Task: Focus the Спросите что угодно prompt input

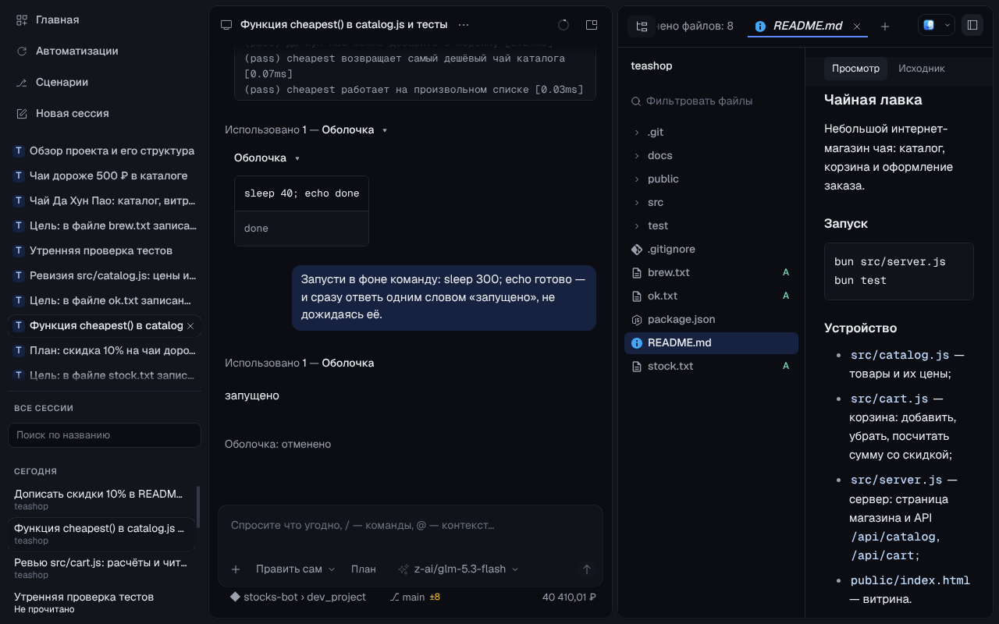Action: click(x=410, y=526)
